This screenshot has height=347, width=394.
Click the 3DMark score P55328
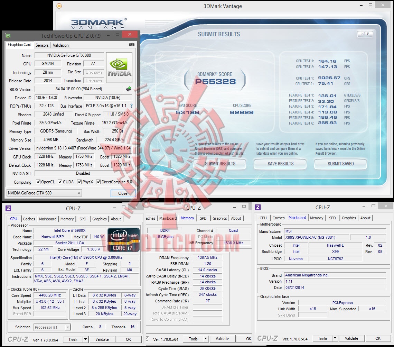216,81
